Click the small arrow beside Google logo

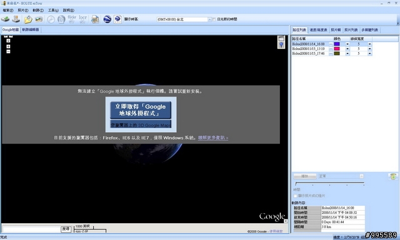(286, 221)
